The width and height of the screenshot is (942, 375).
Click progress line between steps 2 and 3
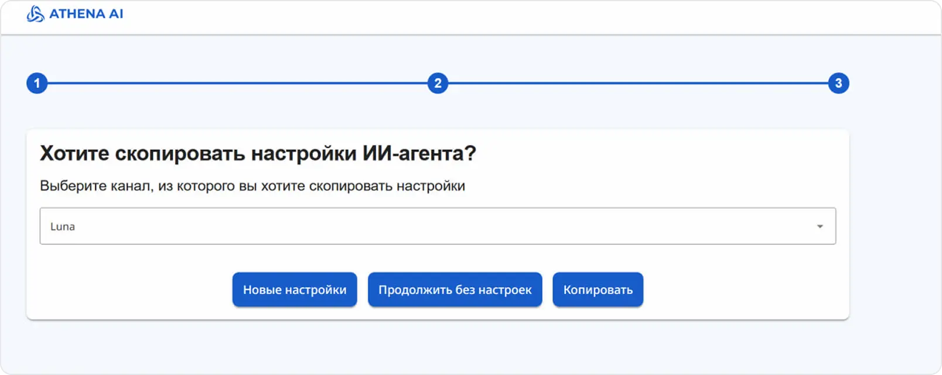point(639,83)
